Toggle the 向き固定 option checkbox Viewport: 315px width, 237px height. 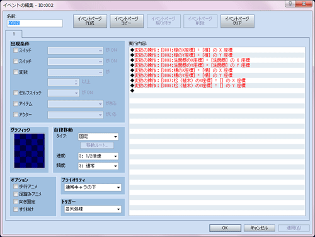(x=16, y=202)
